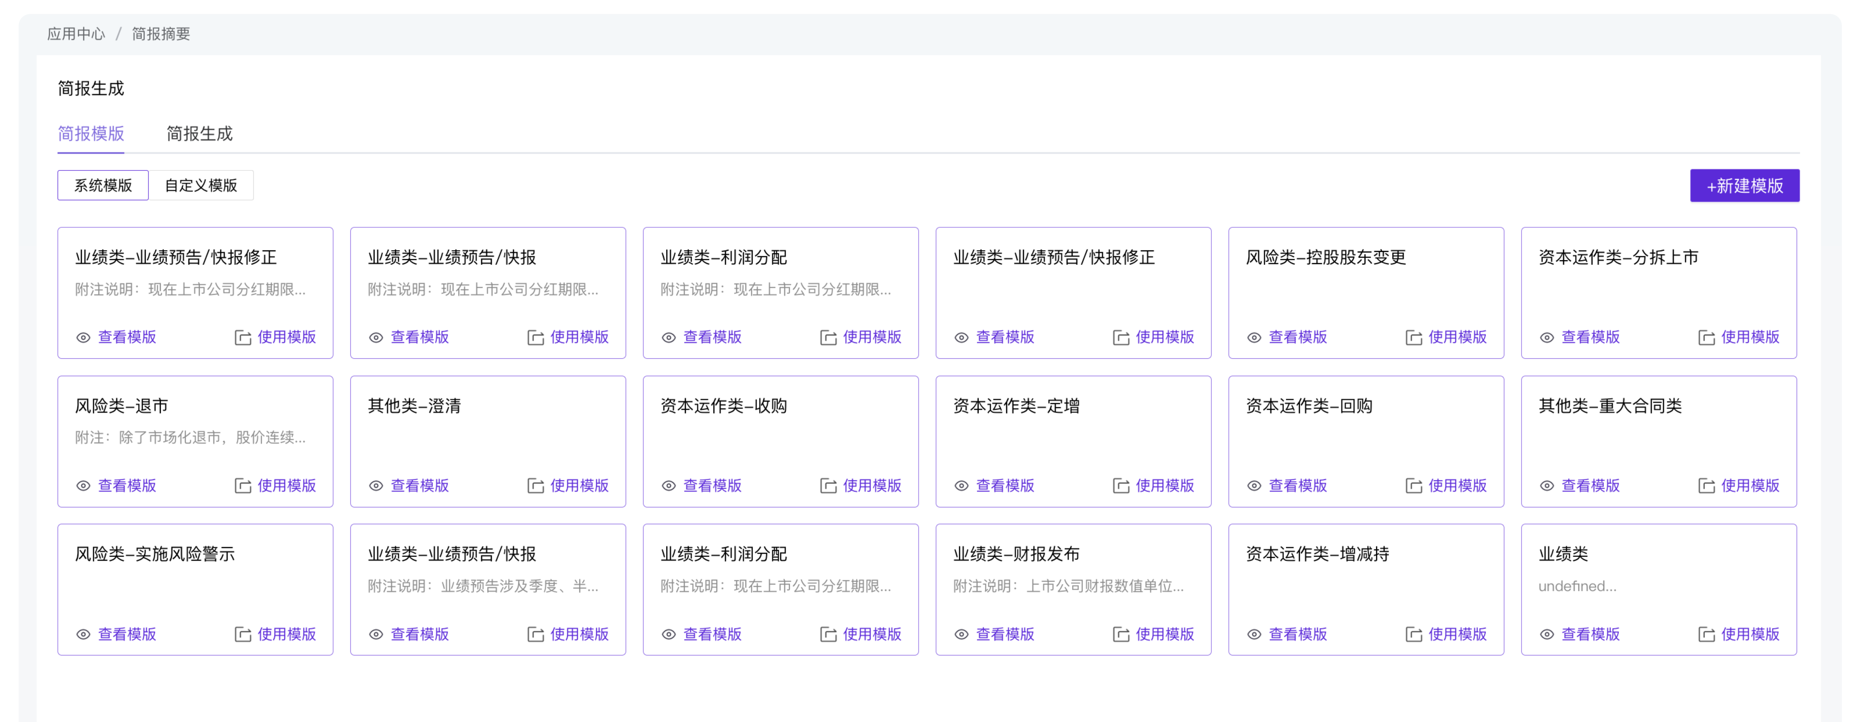Image resolution: width=1864 pixels, height=722 pixels.
Task: Go to 应用中心 in the breadcrumb
Action: click(76, 34)
